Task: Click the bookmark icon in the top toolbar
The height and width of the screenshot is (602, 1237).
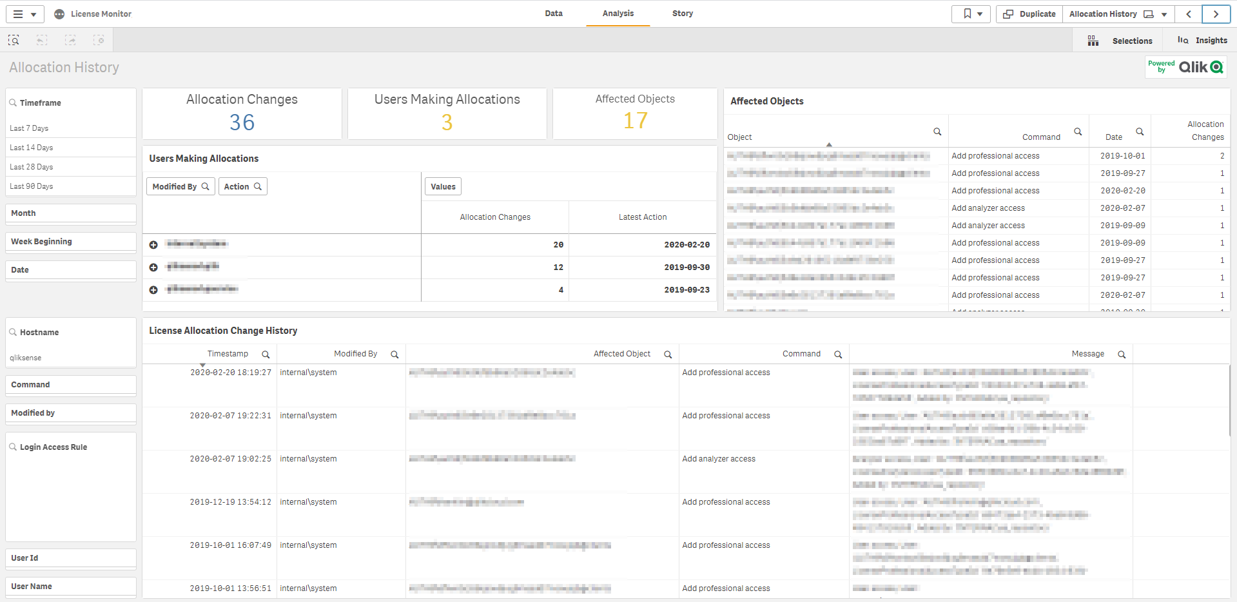Action: tap(966, 14)
